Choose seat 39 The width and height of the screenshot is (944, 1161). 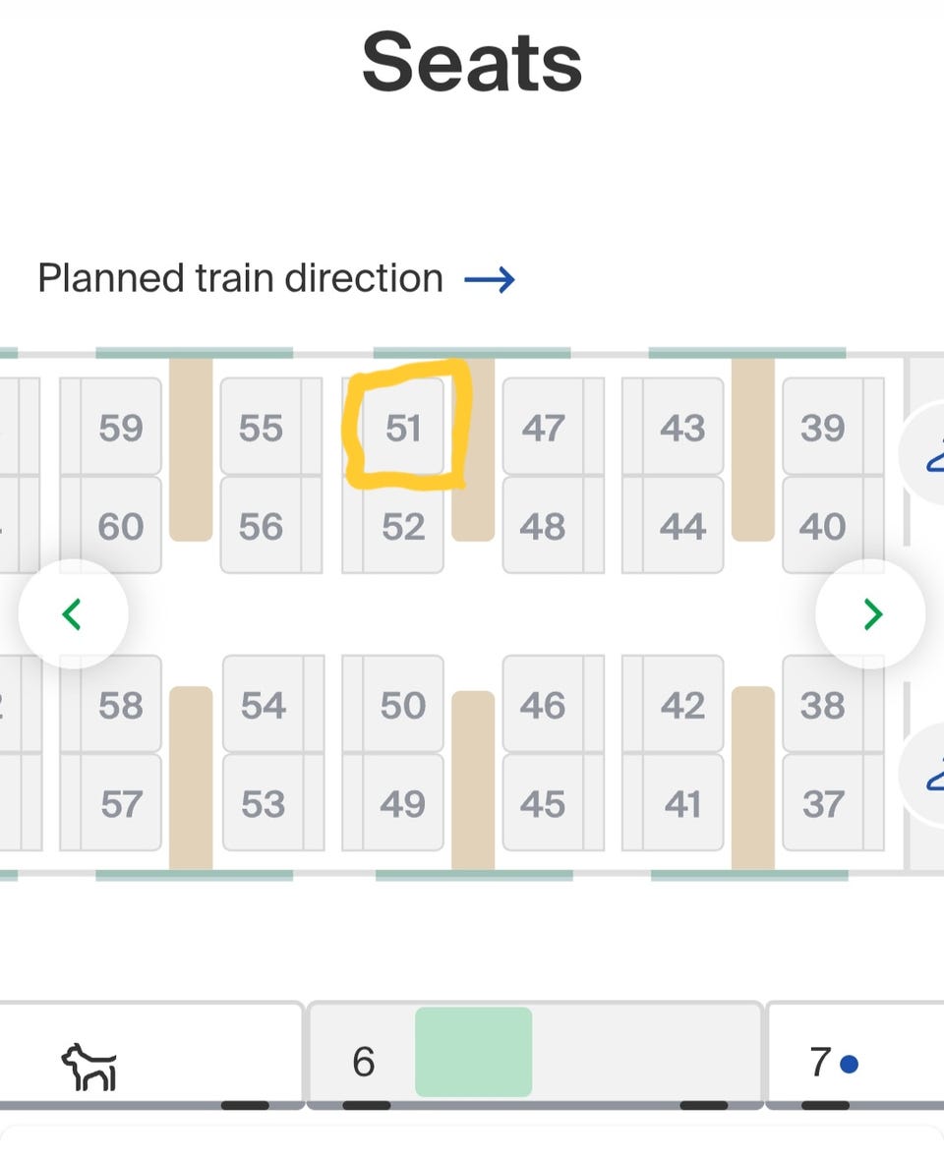(x=822, y=428)
